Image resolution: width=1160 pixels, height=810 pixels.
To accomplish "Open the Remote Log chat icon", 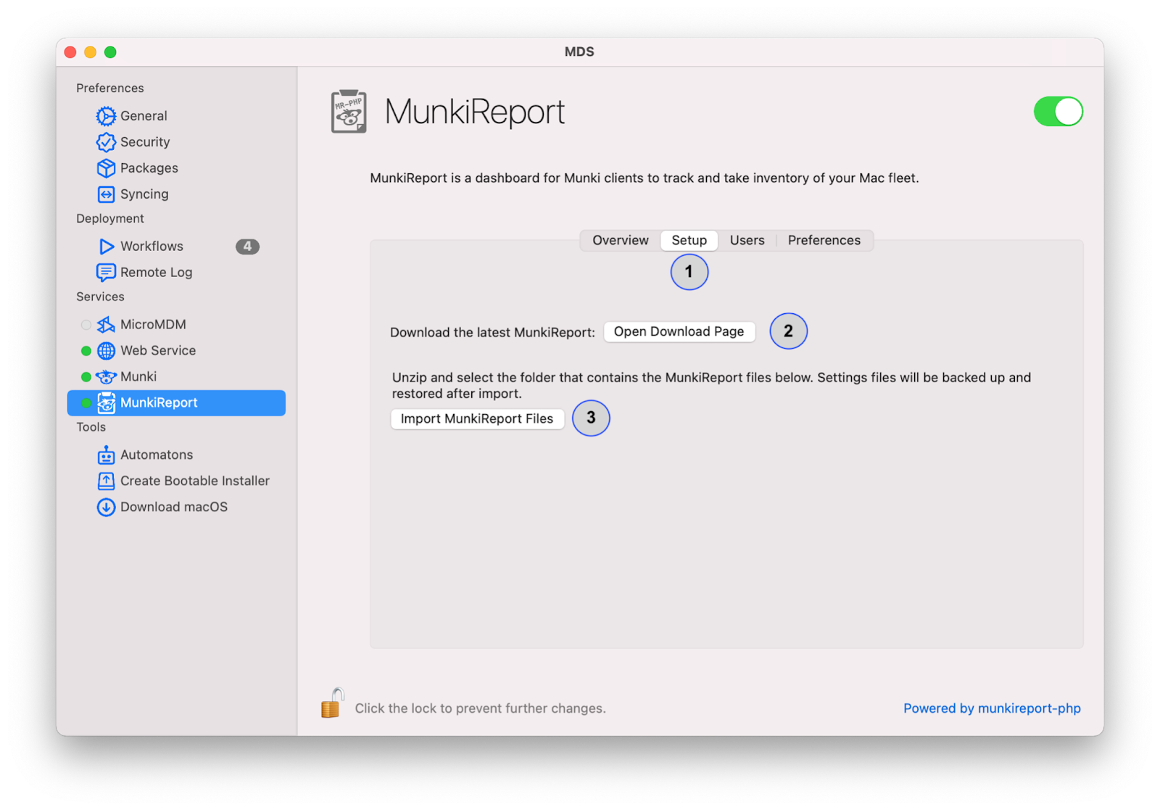I will (x=106, y=273).
